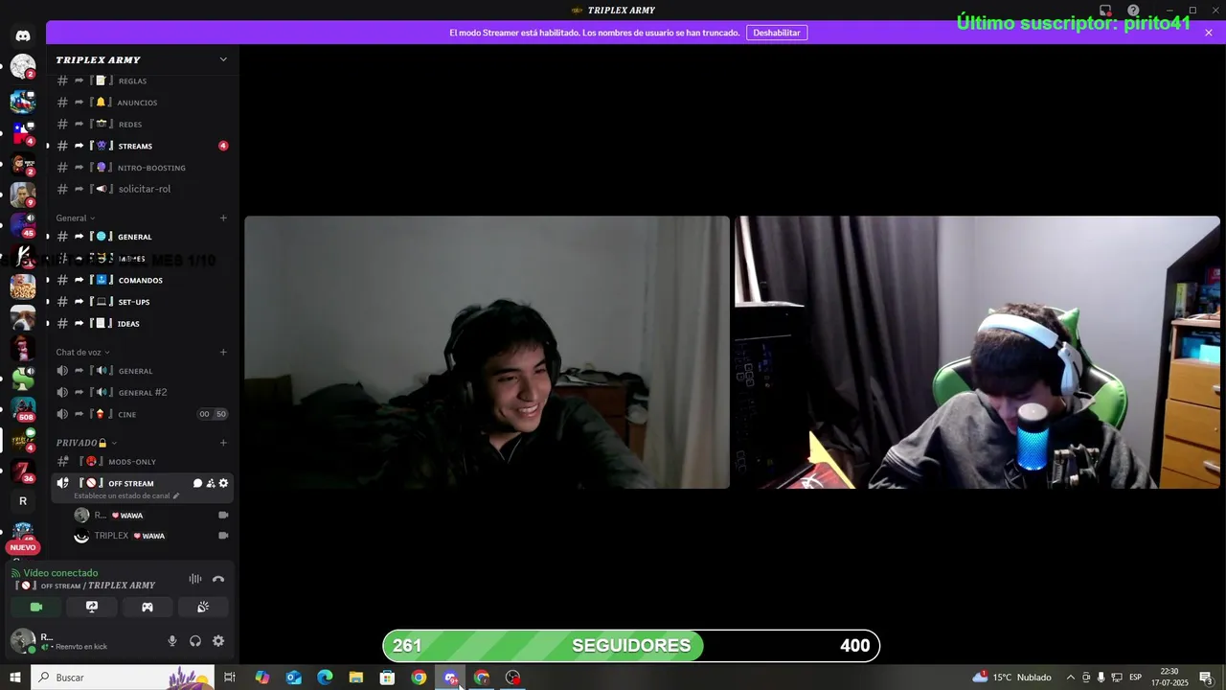The image size is (1226, 690).
Task: Open the NITRO-BOOSTING channel
Action: (x=142, y=168)
